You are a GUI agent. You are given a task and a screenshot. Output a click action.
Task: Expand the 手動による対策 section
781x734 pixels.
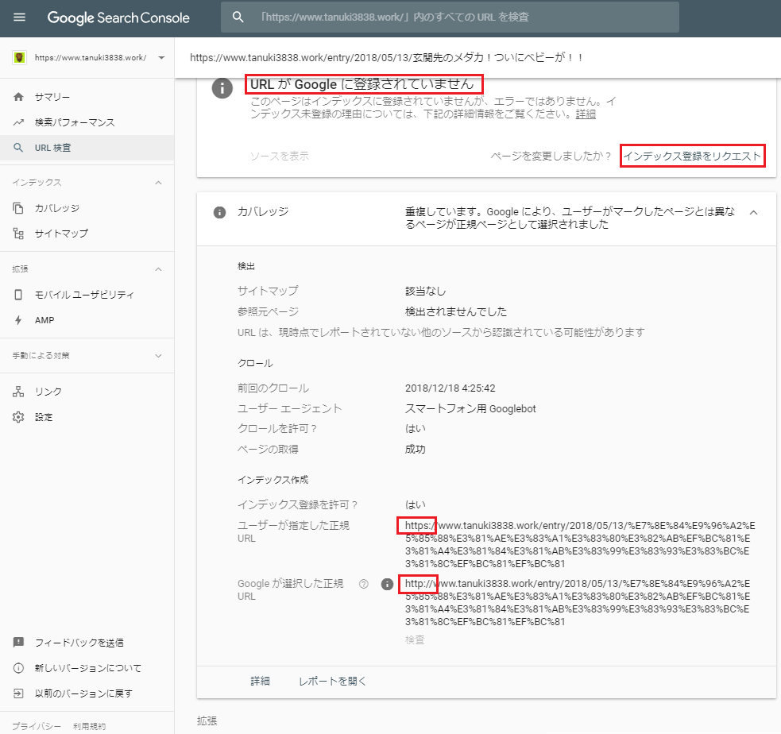pos(158,356)
